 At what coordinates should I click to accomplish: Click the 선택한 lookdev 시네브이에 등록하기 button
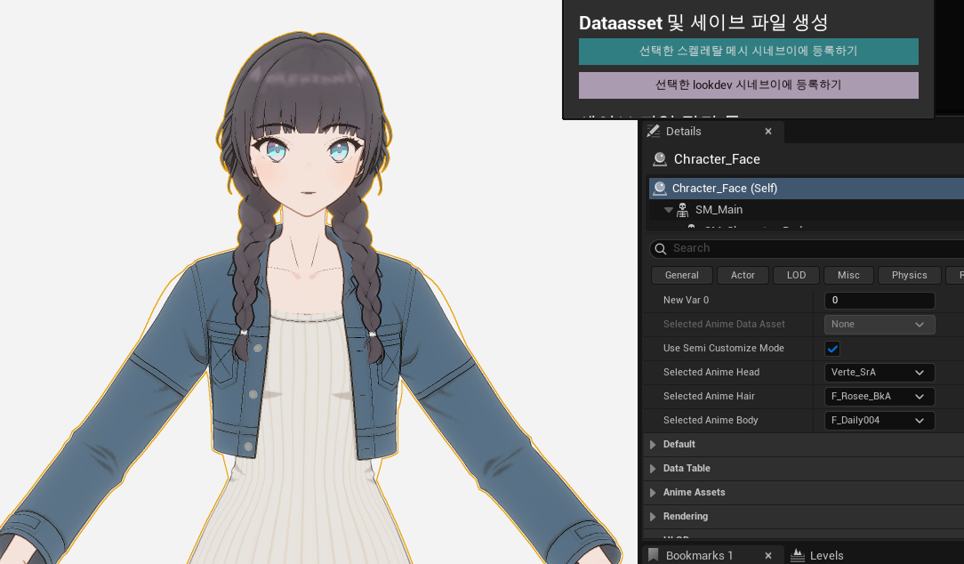point(748,85)
